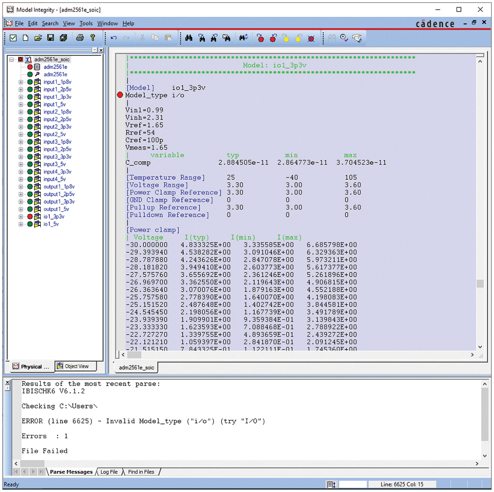The image size is (494, 492).
Task: Open the Object View panel tab
Action: click(76, 366)
